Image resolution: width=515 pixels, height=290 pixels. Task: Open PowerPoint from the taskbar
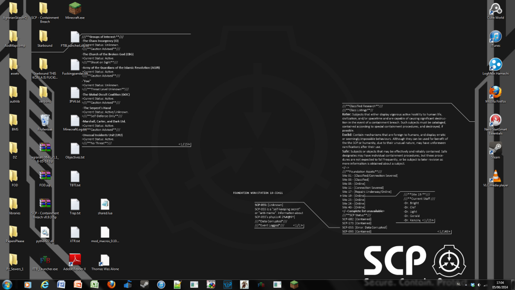[x=78, y=285]
